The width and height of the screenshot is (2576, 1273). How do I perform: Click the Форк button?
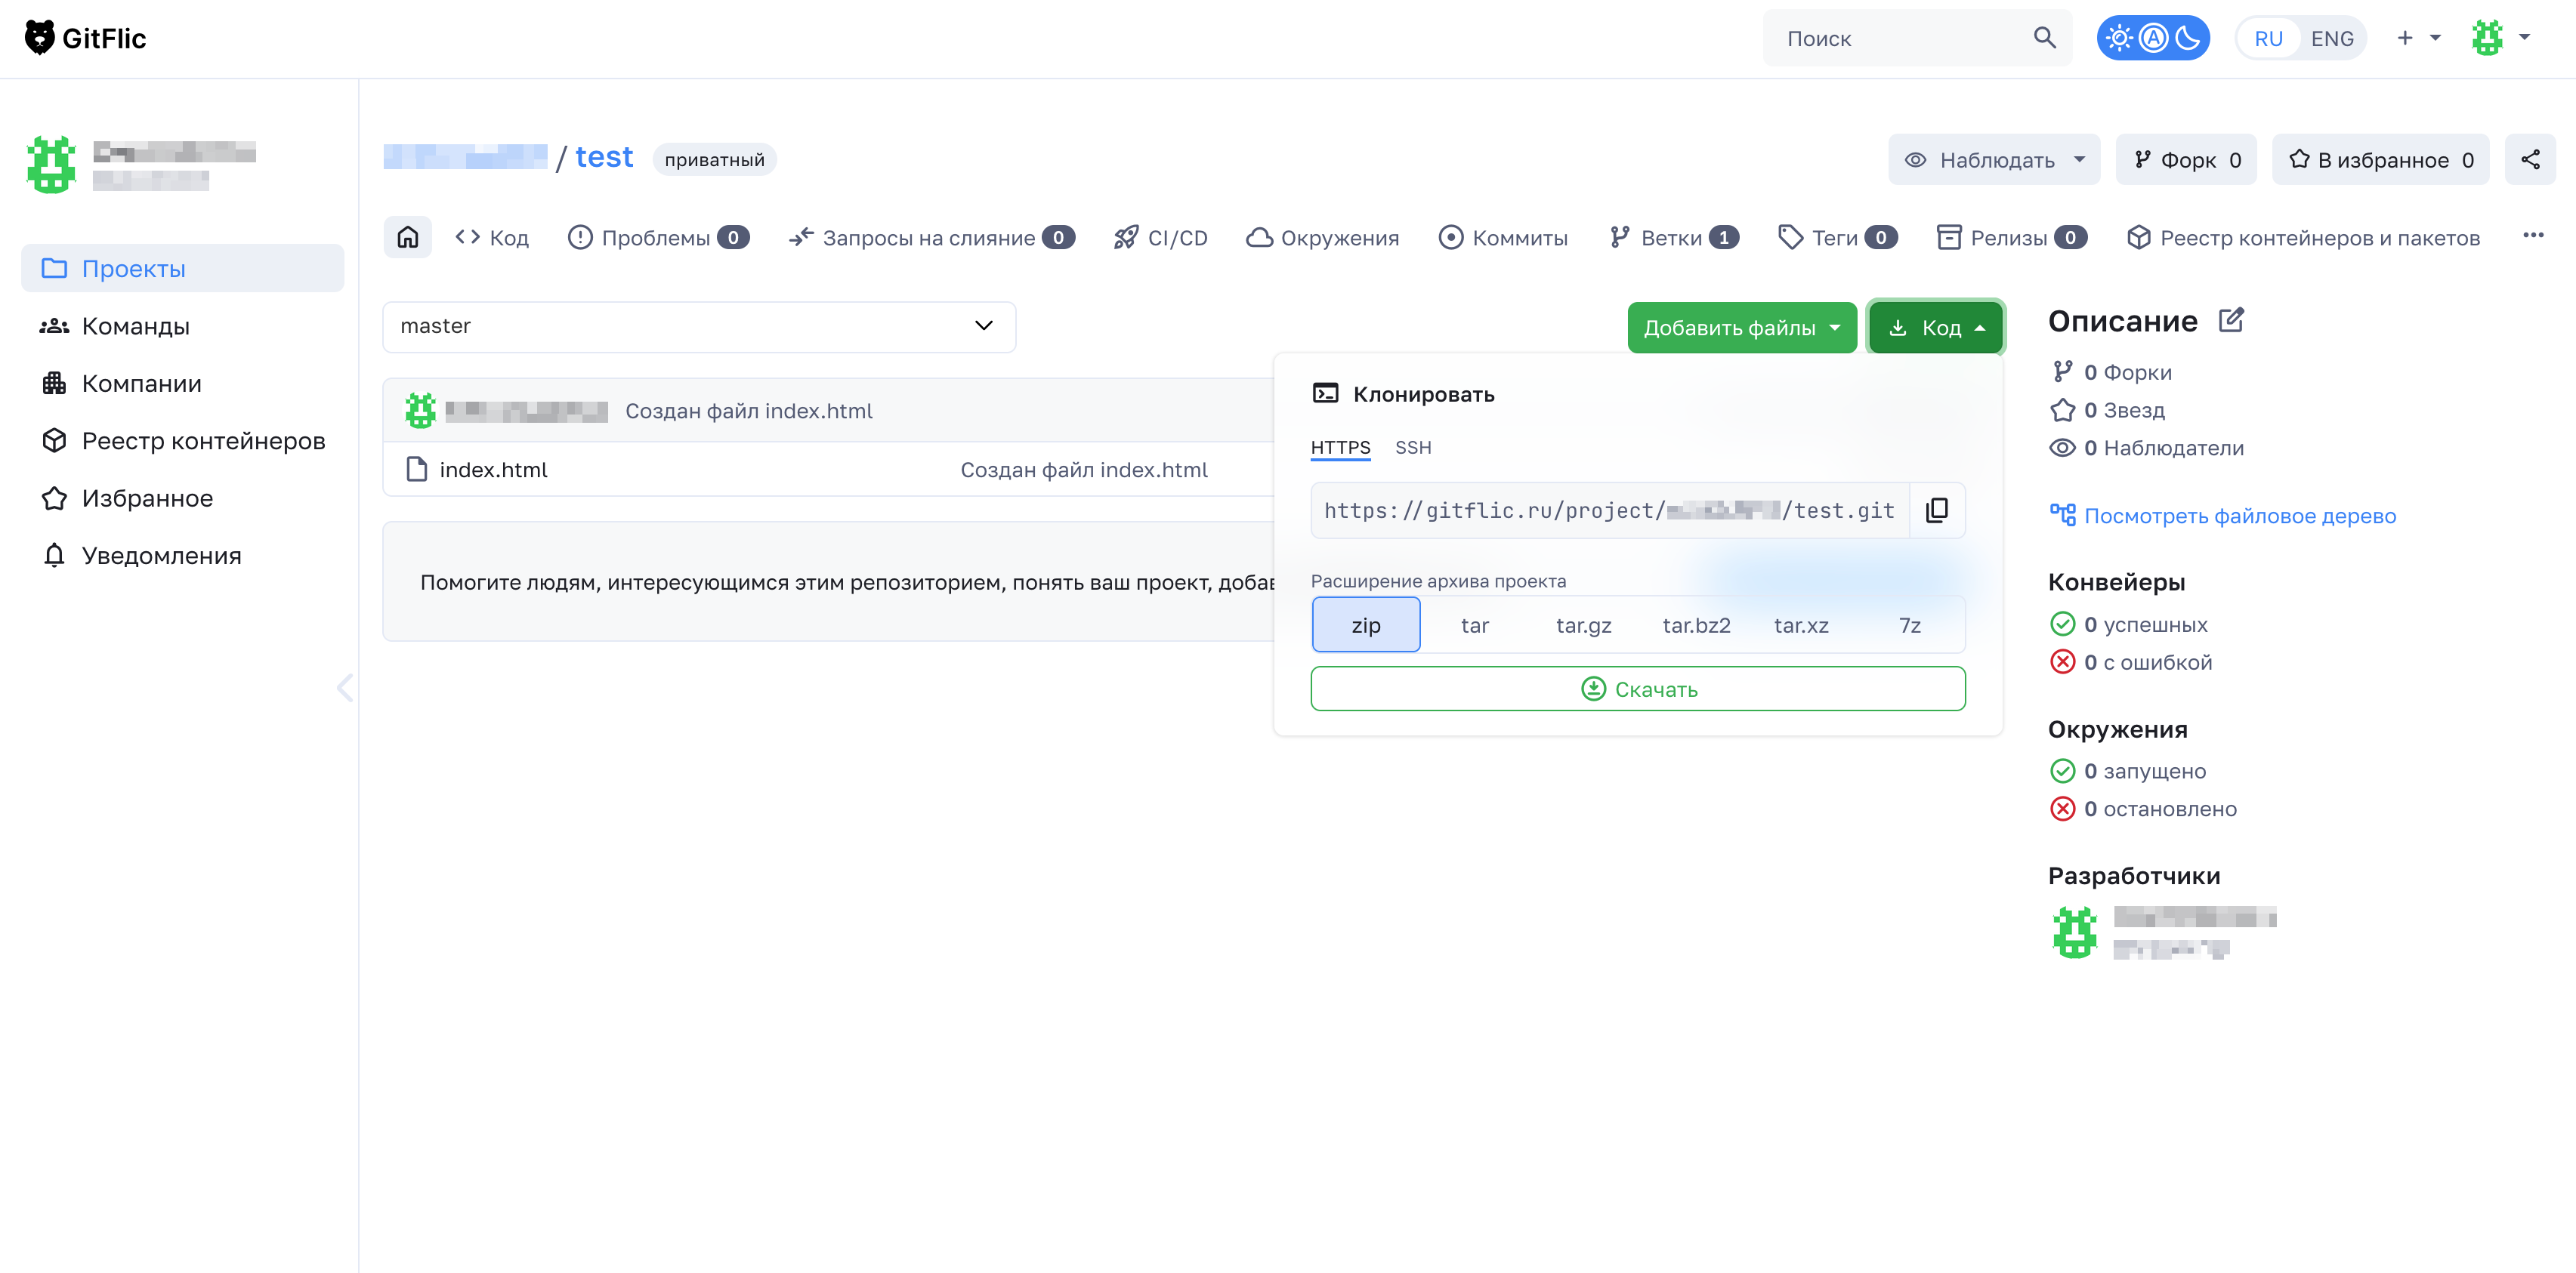pyautogui.click(x=2186, y=160)
